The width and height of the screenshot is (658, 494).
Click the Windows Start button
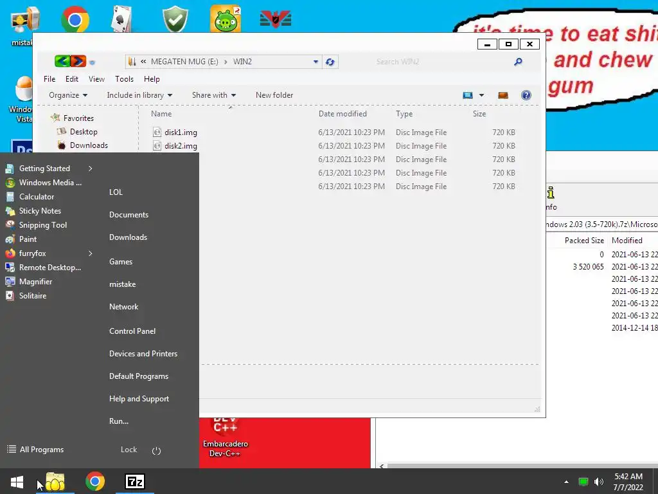click(17, 481)
